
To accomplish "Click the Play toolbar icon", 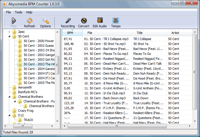I will [x=14, y=21].
